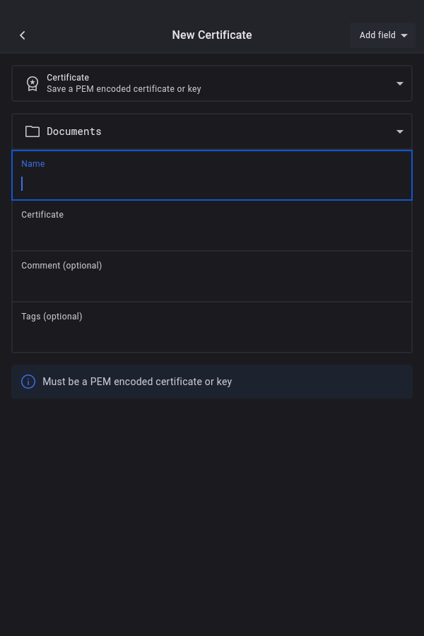Screen dimensions: 424x636
Task: Expand the Documents folder dropdown arrow
Action: click(400, 131)
